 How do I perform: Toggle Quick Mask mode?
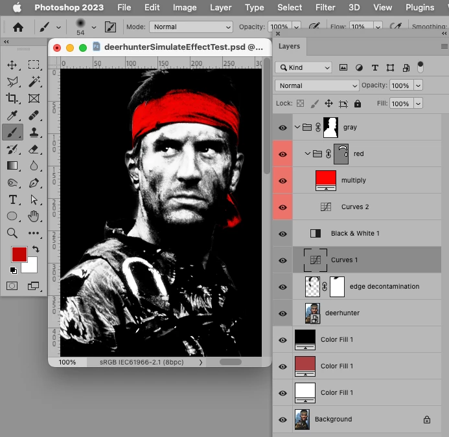tap(12, 286)
